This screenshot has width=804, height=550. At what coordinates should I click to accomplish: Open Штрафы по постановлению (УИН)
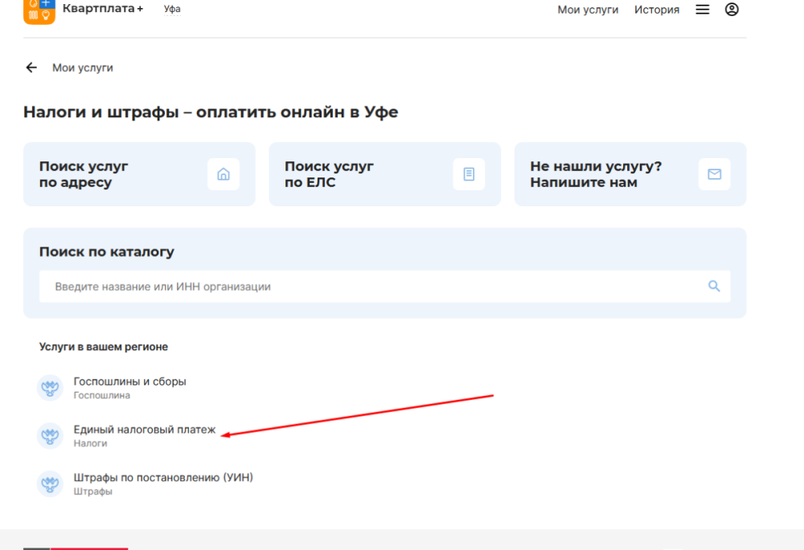(163, 478)
